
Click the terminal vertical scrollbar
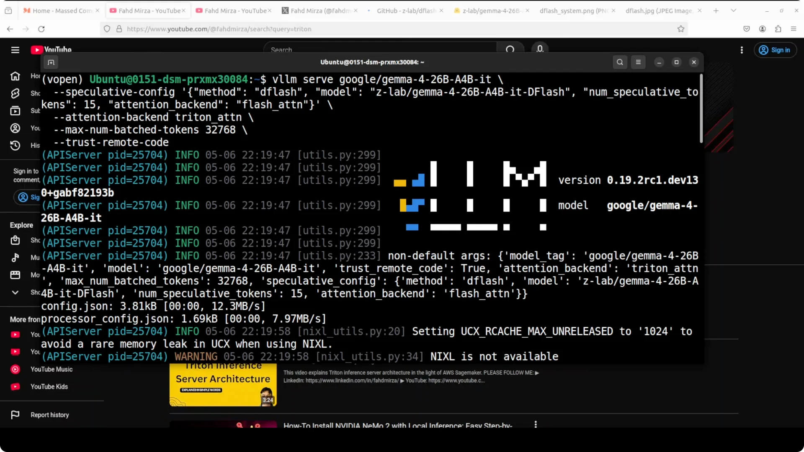pyautogui.click(x=701, y=109)
